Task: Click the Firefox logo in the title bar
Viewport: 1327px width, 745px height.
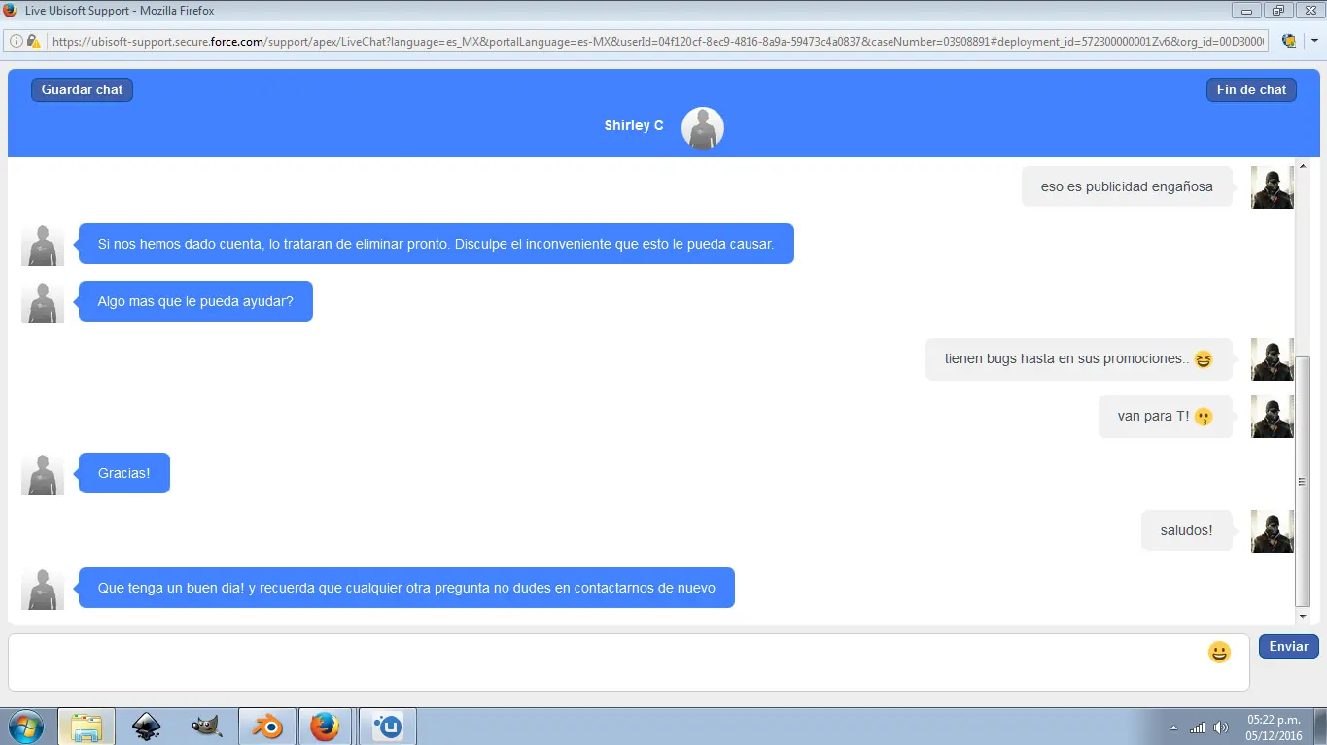Action: coord(11,11)
